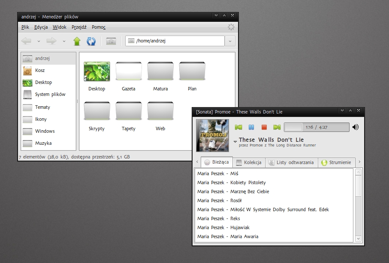Expand the location bar path dropdown

click(x=230, y=41)
